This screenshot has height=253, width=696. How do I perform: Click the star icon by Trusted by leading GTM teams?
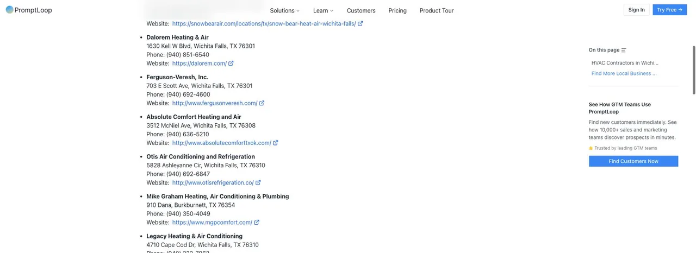tap(591, 148)
